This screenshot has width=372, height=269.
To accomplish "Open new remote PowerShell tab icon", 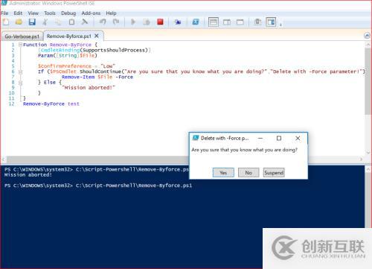I will [x=178, y=22].
